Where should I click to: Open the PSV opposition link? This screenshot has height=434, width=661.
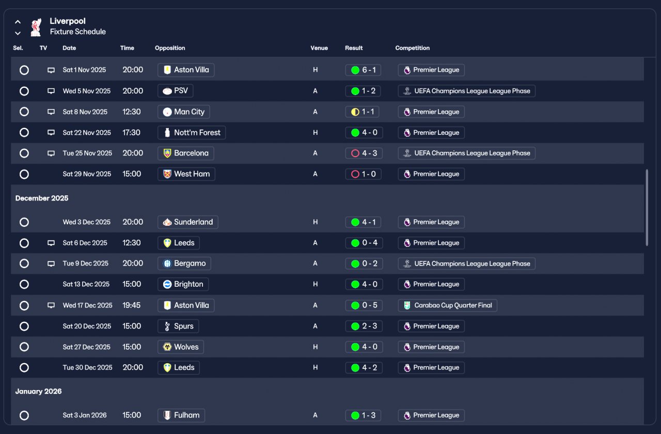pyautogui.click(x=176, y=91)
